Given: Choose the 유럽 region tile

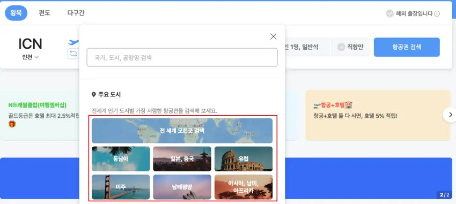Looking at the screenshot, I should (x=244, y=158).
